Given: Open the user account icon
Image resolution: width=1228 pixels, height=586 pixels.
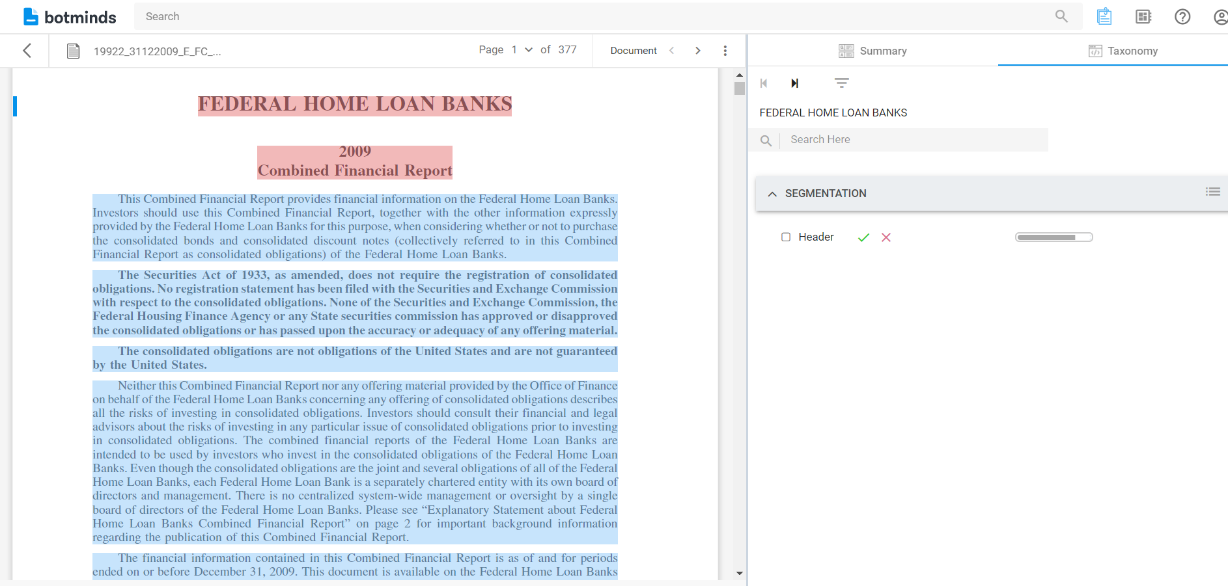Looking at the screenshot, I should [x=1221, y=17].
